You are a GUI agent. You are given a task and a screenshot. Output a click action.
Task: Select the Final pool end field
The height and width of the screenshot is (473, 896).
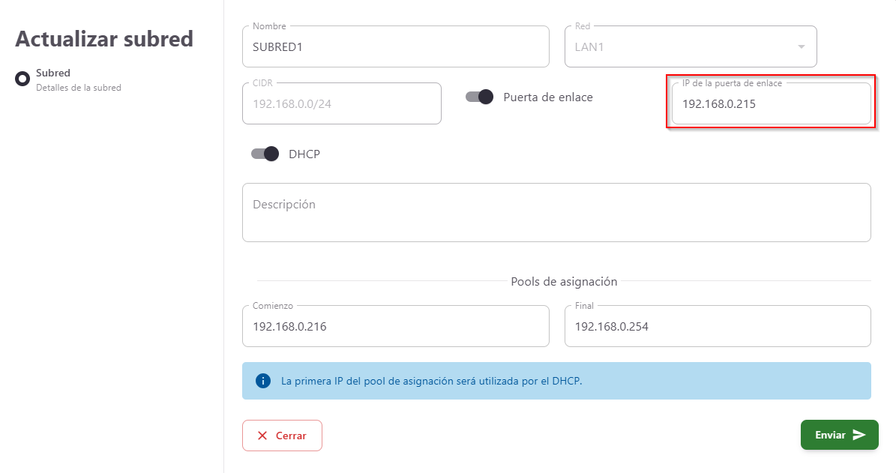click(x=717, y=327)
